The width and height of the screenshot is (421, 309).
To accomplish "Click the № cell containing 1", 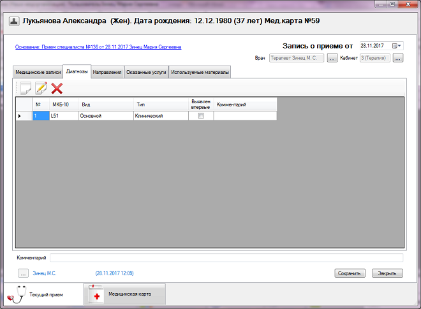I will point(41,116).
